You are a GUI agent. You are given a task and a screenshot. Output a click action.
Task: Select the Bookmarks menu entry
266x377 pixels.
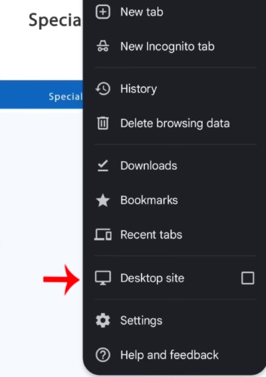(149, 200)
